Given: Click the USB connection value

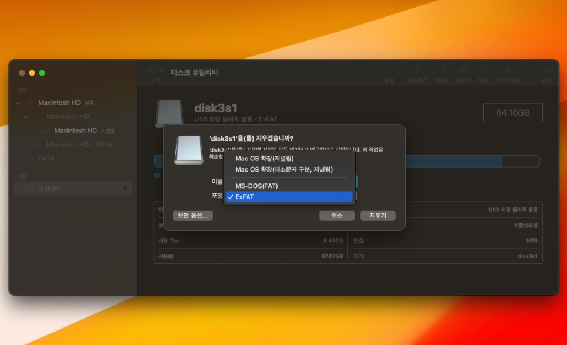Looking at the screenshot, I should point(532,241).
